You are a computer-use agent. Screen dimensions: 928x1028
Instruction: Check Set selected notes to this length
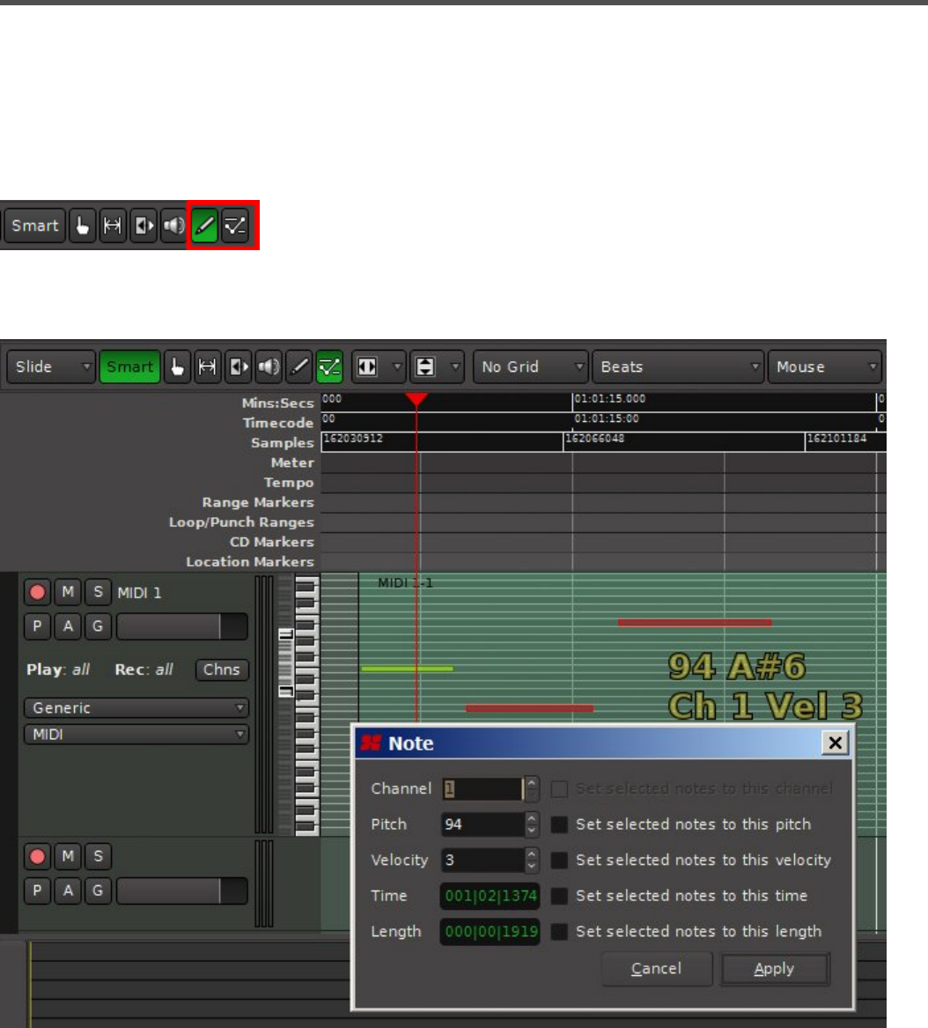[559, 932]
